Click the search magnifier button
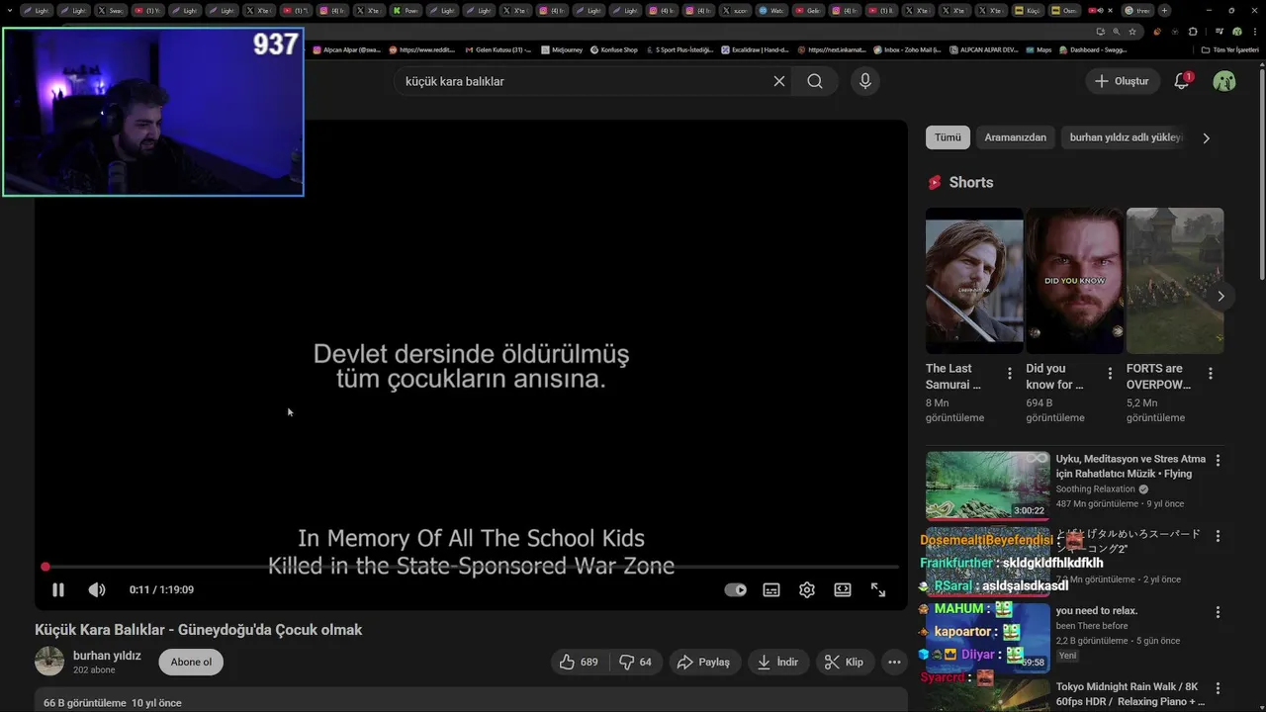The image size is (1266, 712). (815, 81)
